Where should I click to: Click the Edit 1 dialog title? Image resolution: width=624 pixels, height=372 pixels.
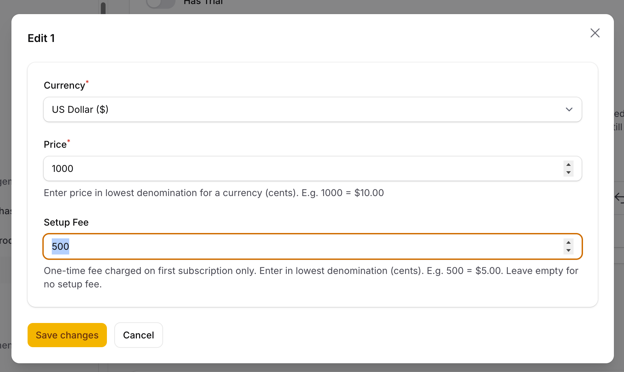click(x=41, y=38)
